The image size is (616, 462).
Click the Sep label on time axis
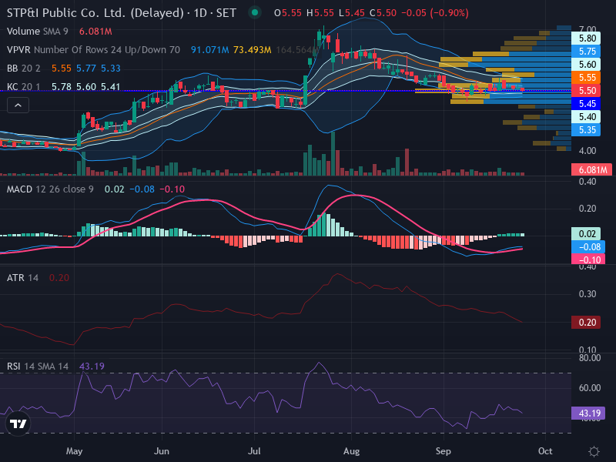pos(444,451)
